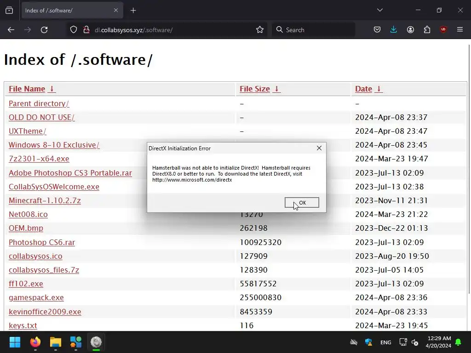Screen dimensions: 471x353
Task: Select file size 100925320 text
Action: [x=260, y=243]
